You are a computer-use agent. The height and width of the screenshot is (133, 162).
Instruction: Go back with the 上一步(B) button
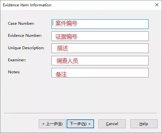pos(52,124)
